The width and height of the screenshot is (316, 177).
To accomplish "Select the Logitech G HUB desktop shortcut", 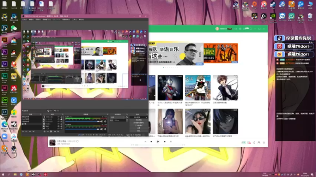I will point(264,16).
